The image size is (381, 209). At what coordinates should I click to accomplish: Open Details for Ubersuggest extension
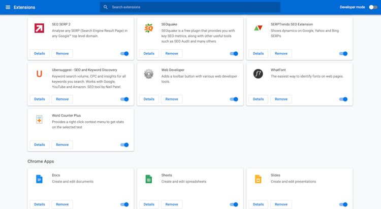click(40, 99)
